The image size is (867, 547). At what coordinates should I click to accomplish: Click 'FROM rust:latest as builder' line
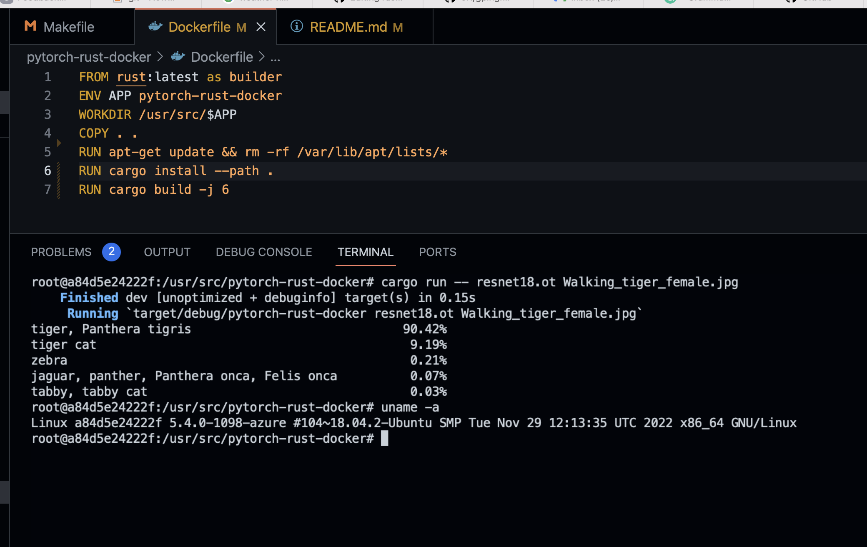coord(180,77)
